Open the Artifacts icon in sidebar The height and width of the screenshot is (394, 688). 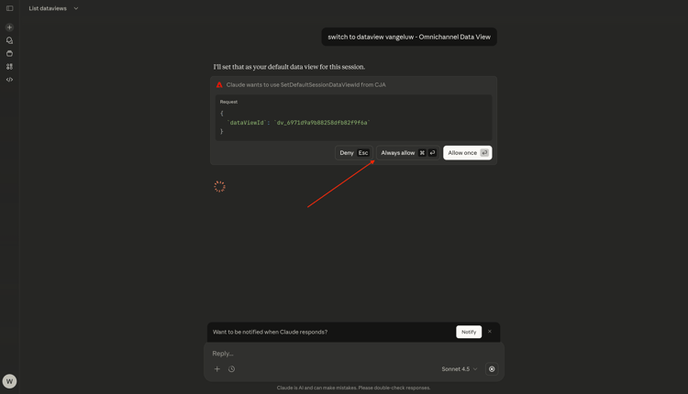pos(10,67)
